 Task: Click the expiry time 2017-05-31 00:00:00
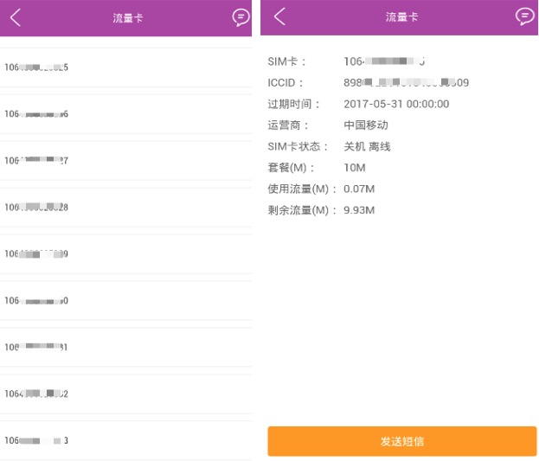(396, 104)
